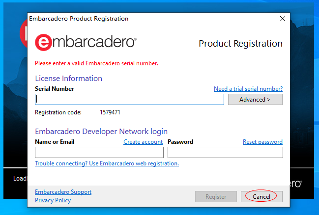
Task: Click inside the Password field
Action: point(225,153)
